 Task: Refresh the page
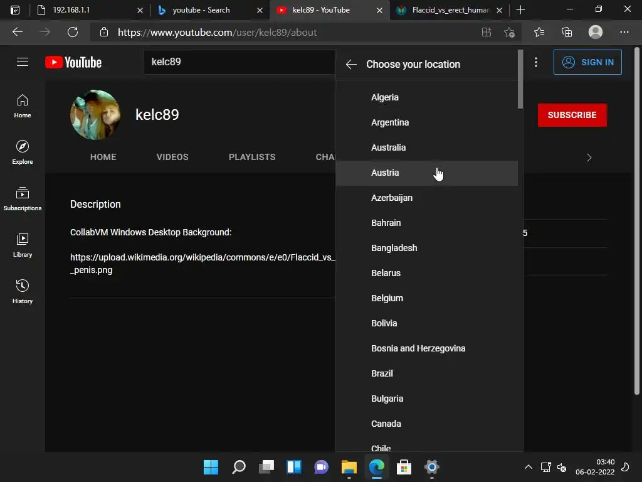[73, 32]
